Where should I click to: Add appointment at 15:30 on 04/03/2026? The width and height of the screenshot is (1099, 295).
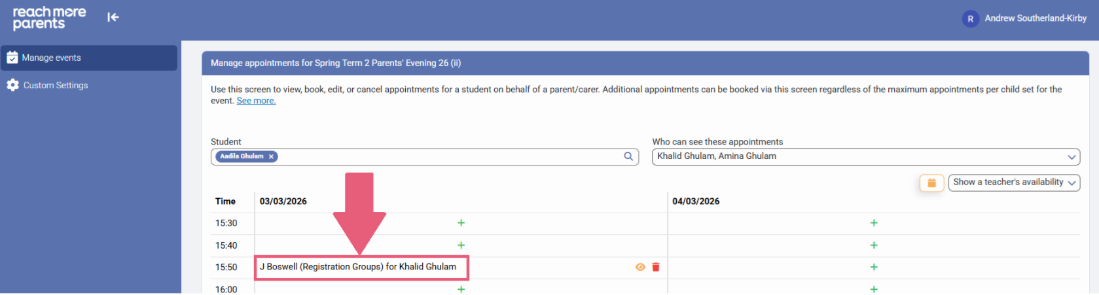tap(874, 224)
